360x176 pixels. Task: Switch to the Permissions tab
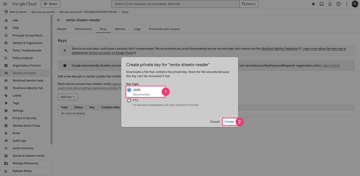tap(83, 29)
